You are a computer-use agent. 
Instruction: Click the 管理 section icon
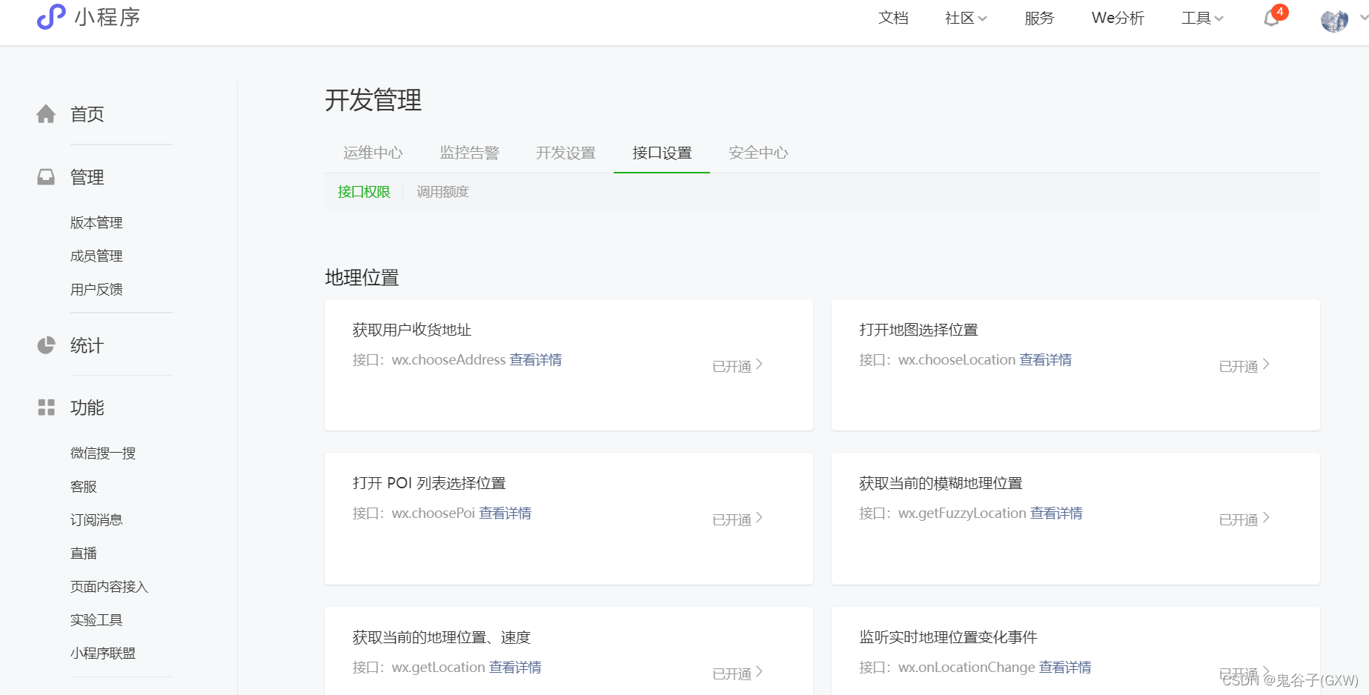[x=46, y=176]
